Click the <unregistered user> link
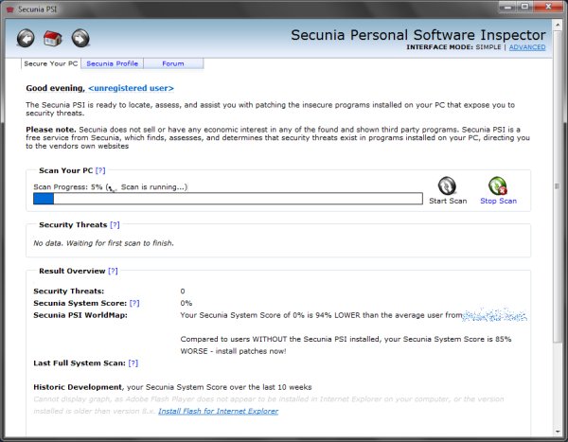 coord(131,88)
